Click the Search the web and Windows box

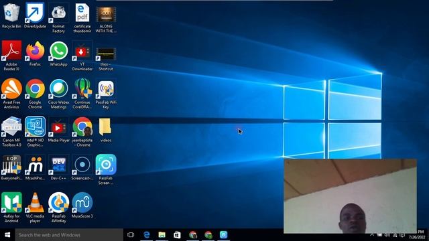(x=69, y=235)
